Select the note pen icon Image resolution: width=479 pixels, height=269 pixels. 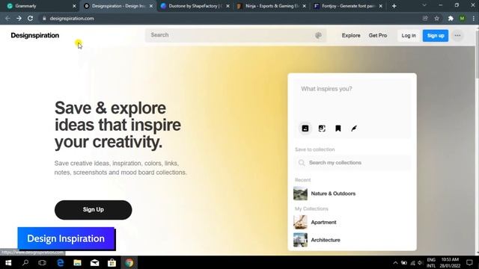(354, 129)
